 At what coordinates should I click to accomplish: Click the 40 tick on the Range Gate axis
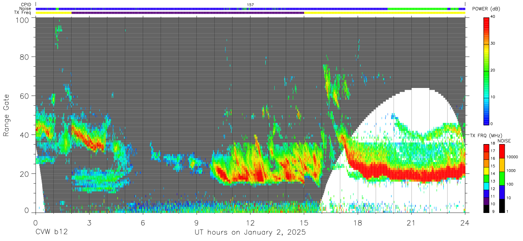(25, 135)
